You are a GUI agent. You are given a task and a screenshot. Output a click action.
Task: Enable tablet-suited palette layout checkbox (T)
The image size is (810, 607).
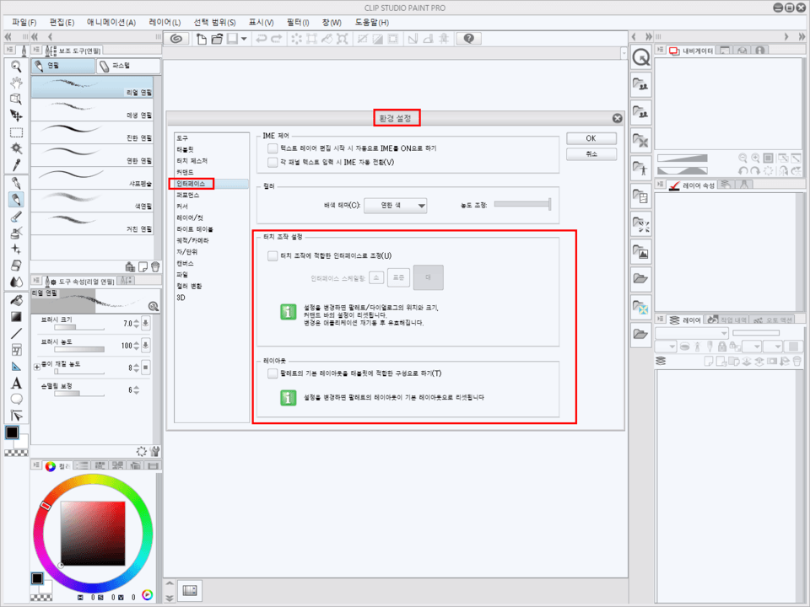[x=273, y=373]
